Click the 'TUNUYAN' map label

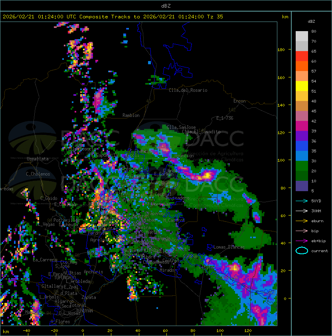(x=85, y=310)
